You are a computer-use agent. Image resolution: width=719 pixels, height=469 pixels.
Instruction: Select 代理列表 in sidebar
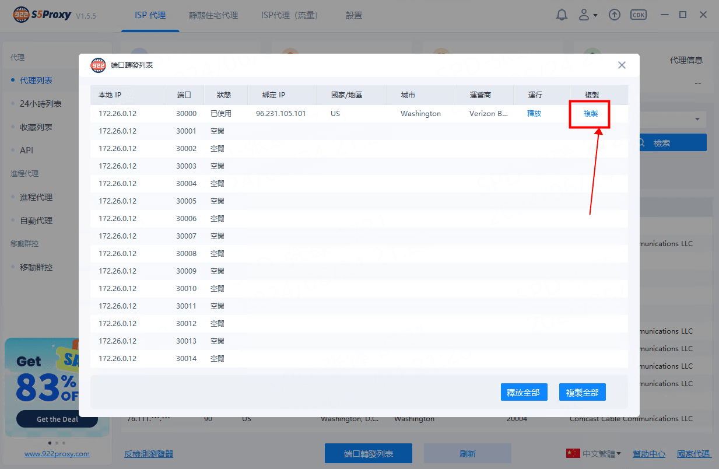[x=36, y=80]
